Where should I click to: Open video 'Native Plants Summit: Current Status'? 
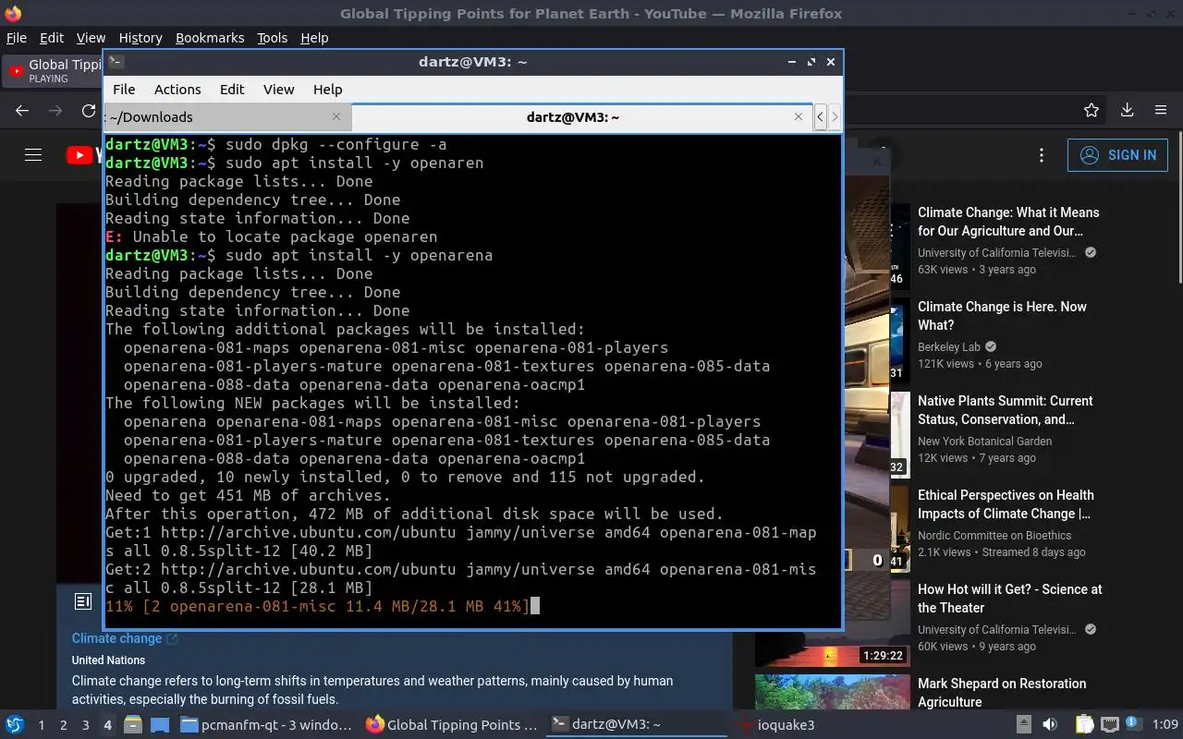pos(1005,410)
